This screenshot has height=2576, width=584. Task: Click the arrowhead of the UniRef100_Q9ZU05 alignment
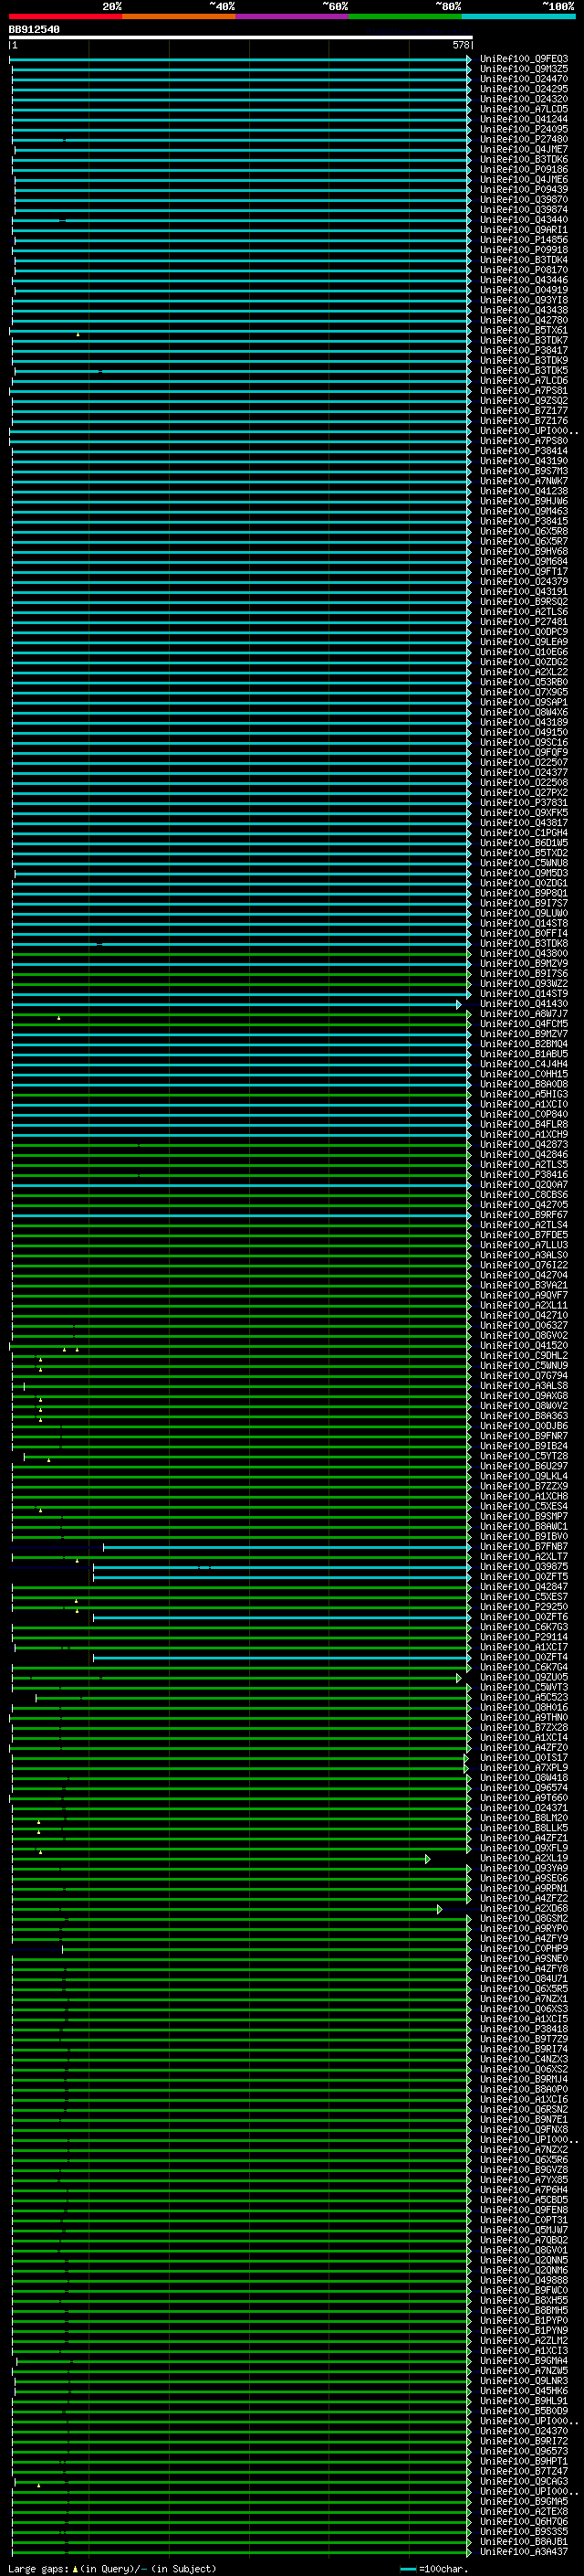click(459, 1678)
